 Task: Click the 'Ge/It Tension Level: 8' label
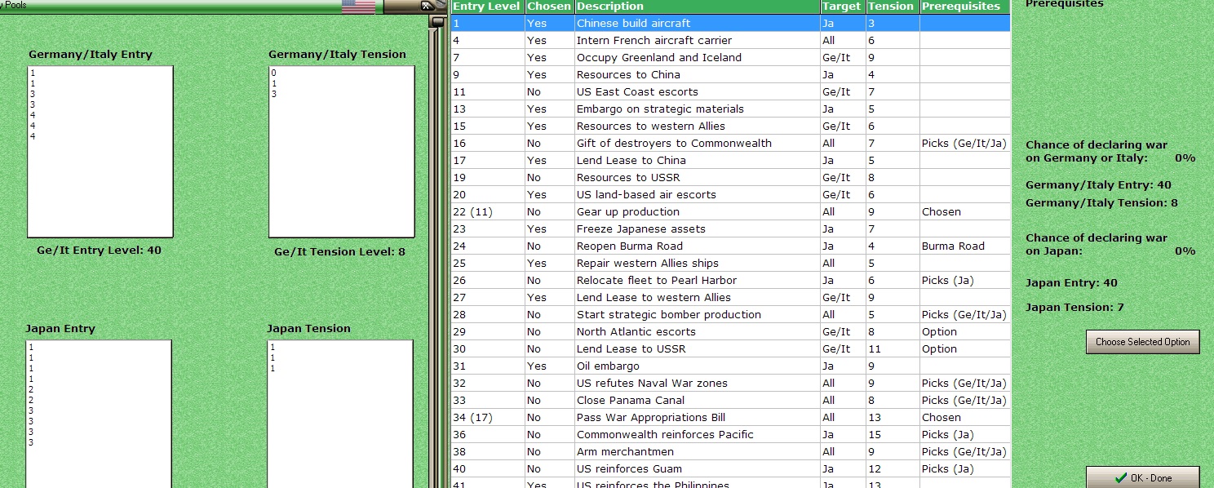click(339, 252)
